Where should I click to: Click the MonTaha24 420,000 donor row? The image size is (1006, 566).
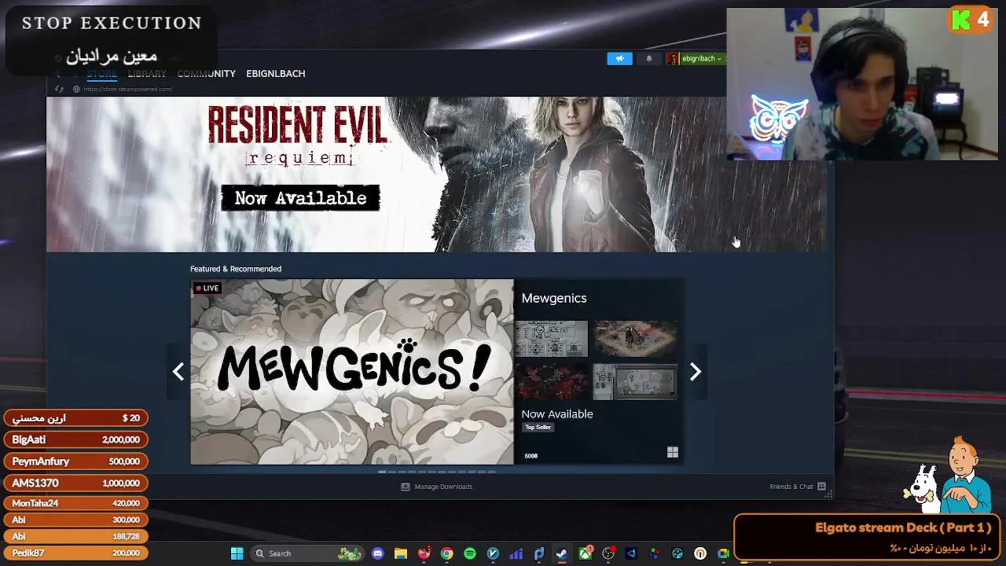pos(75,503)
